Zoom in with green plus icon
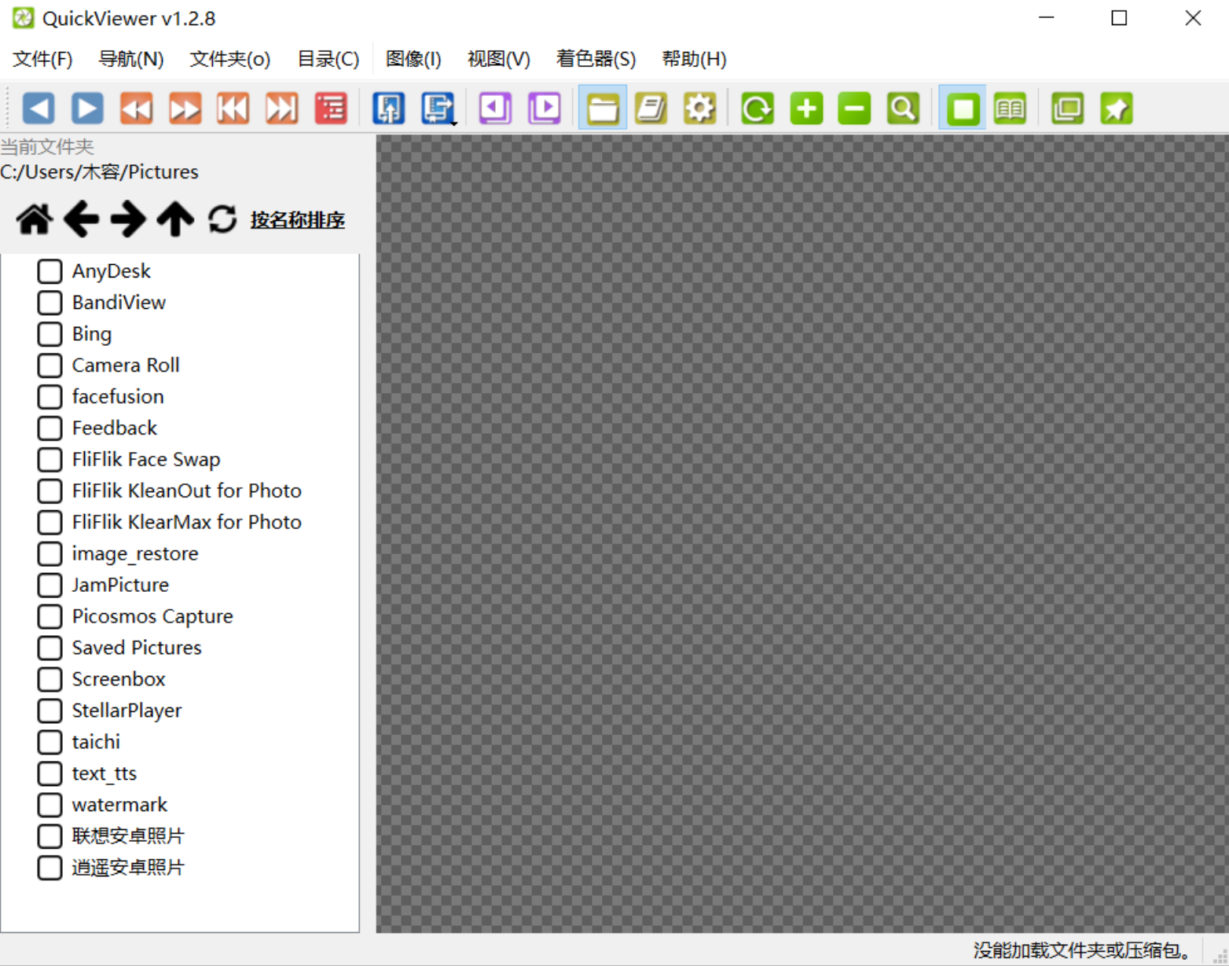 coord(806,108)
